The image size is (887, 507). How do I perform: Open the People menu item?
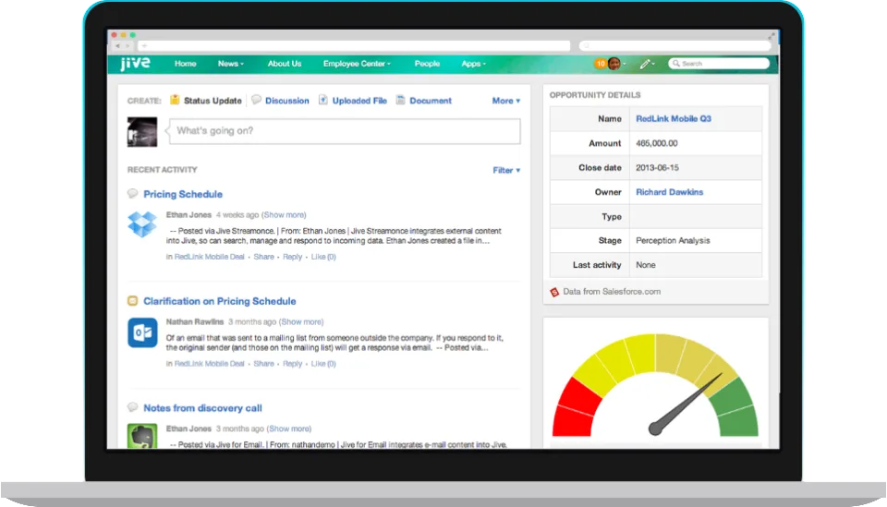[x=427, y=64]
